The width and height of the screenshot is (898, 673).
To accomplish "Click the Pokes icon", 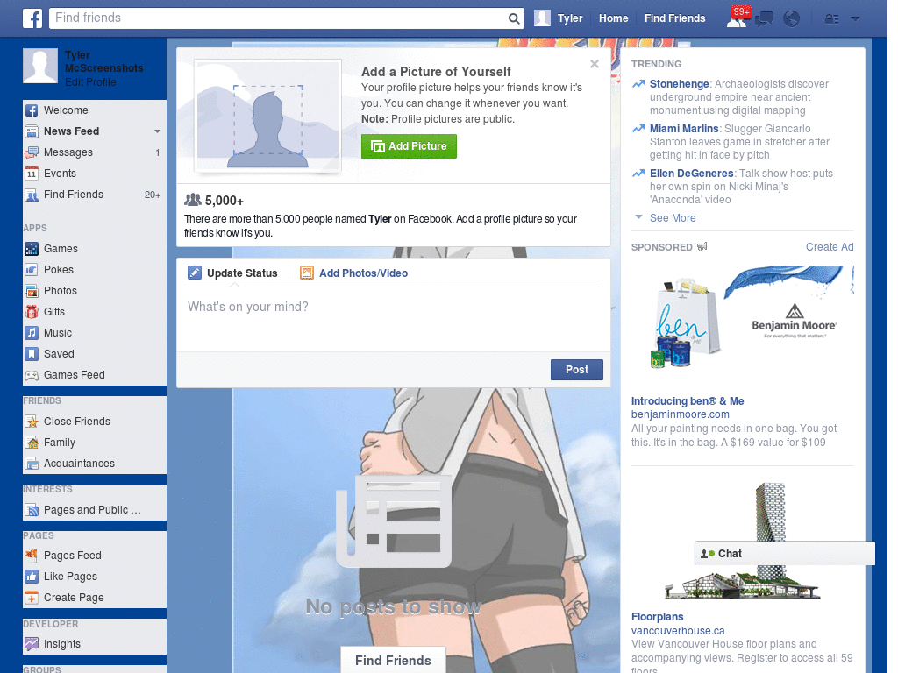I will (x=32, y=270).
